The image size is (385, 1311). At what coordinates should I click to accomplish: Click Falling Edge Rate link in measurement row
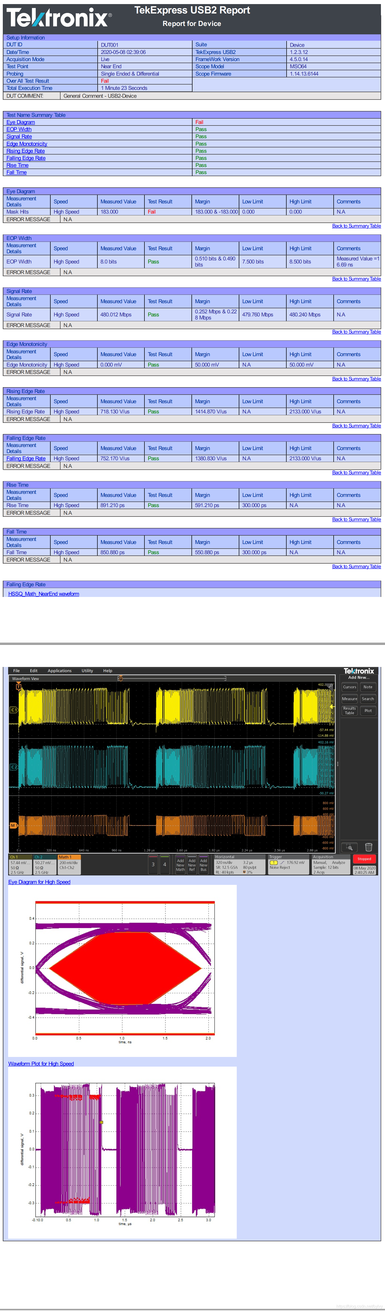tap(26, 458)
